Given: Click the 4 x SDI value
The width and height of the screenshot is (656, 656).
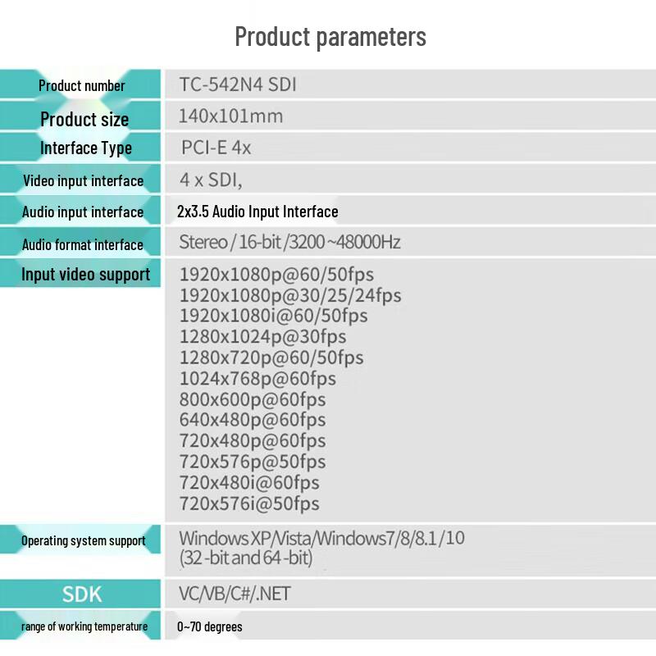Looking at the screenshot, I should point(211,180).
